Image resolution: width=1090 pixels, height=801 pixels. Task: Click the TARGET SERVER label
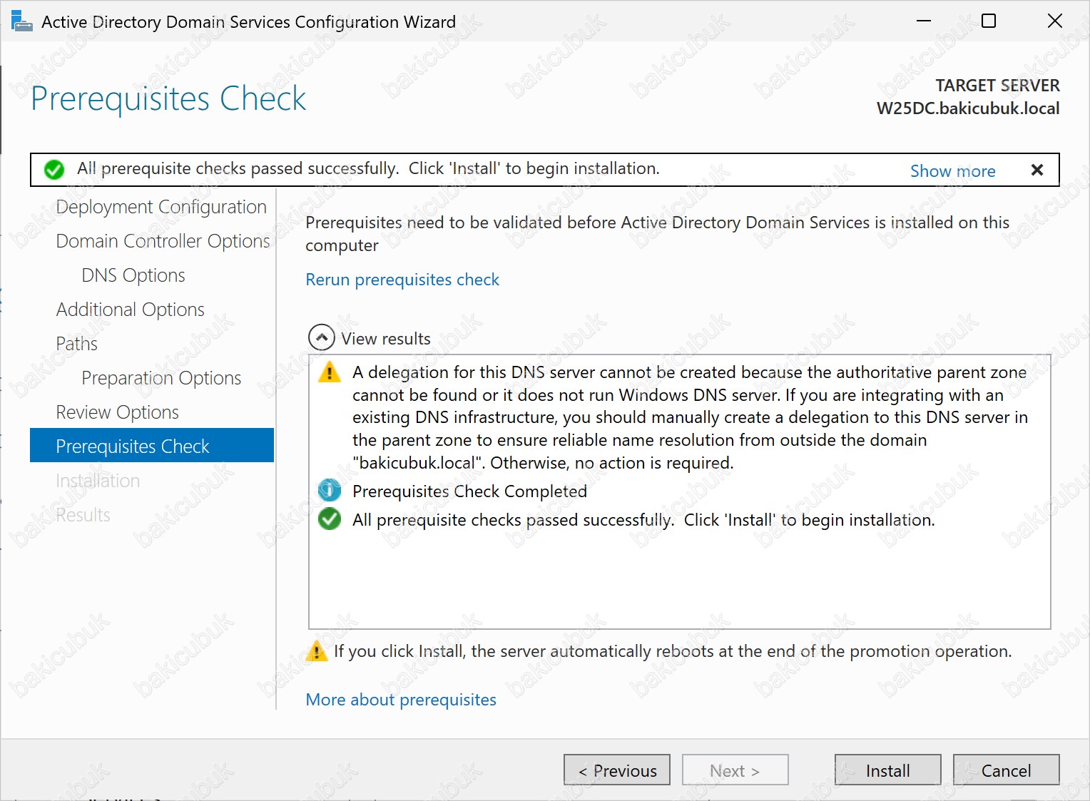click(997, 86)
